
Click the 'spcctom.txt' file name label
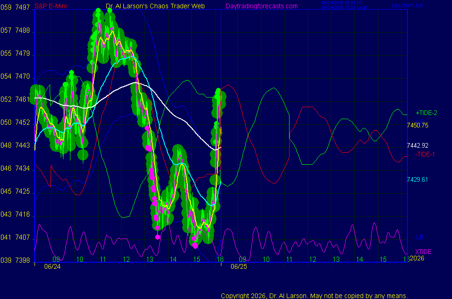coord(407,6)
